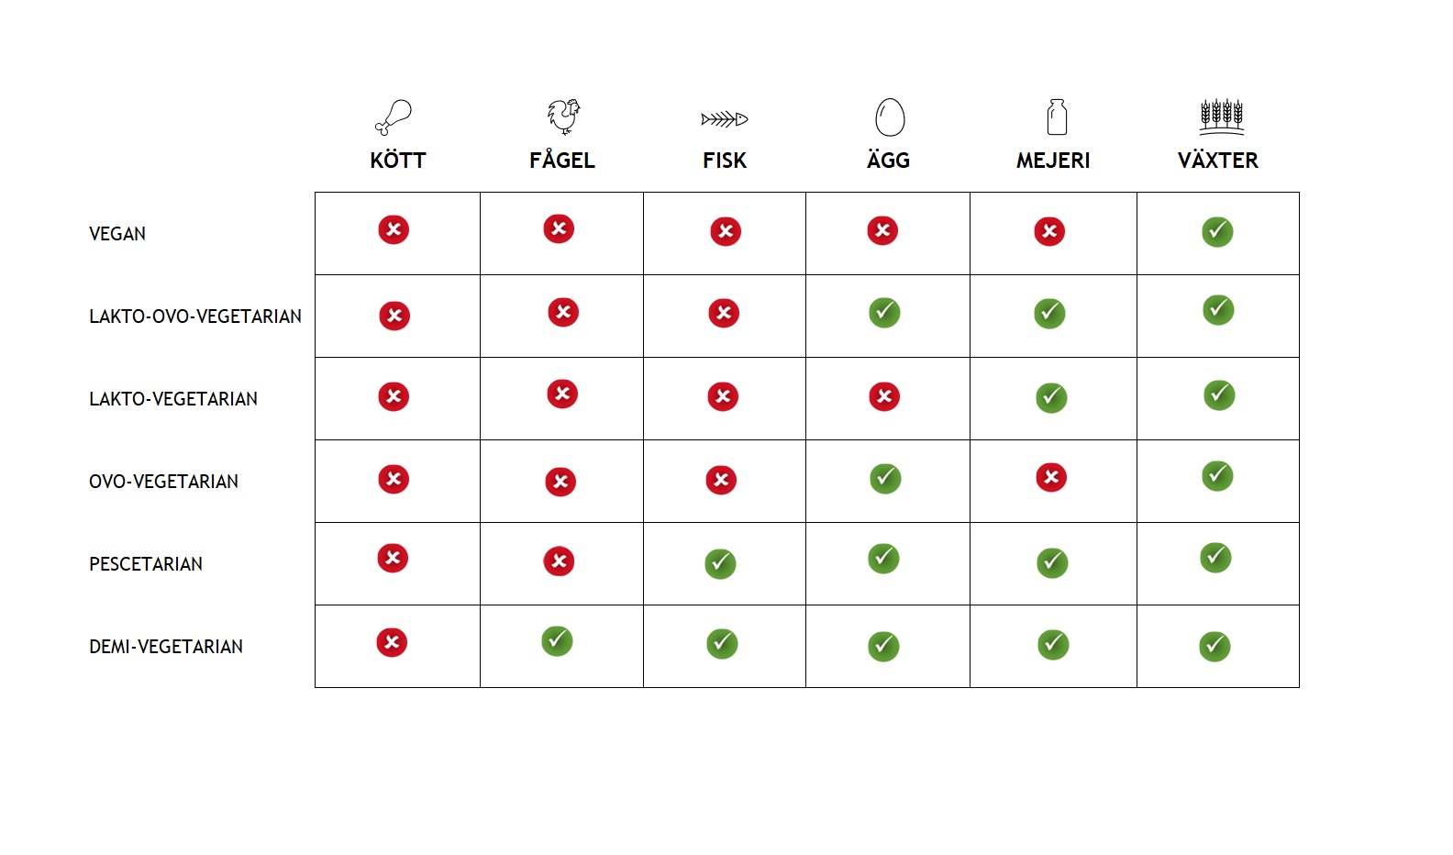The image size is (1453, 855).
Task: Click the FISK column heading text
Action: (725, 161)
